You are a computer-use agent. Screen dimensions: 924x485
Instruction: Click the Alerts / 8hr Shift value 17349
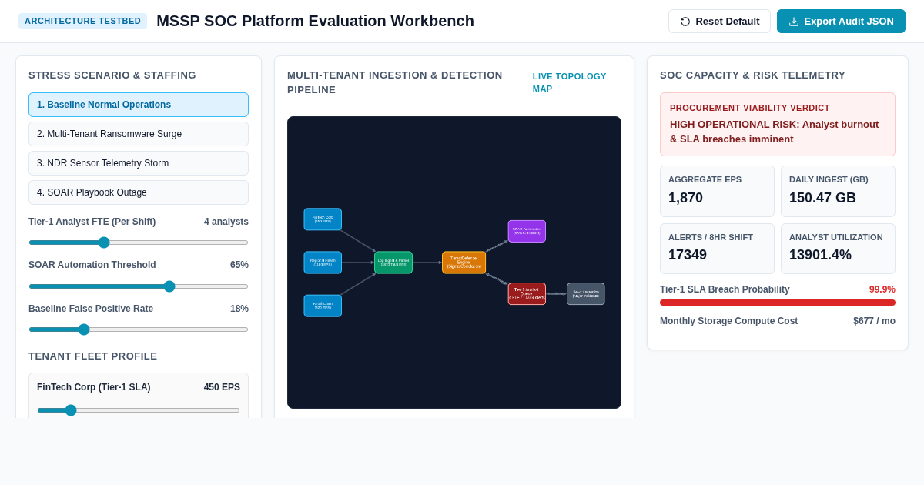688,255
